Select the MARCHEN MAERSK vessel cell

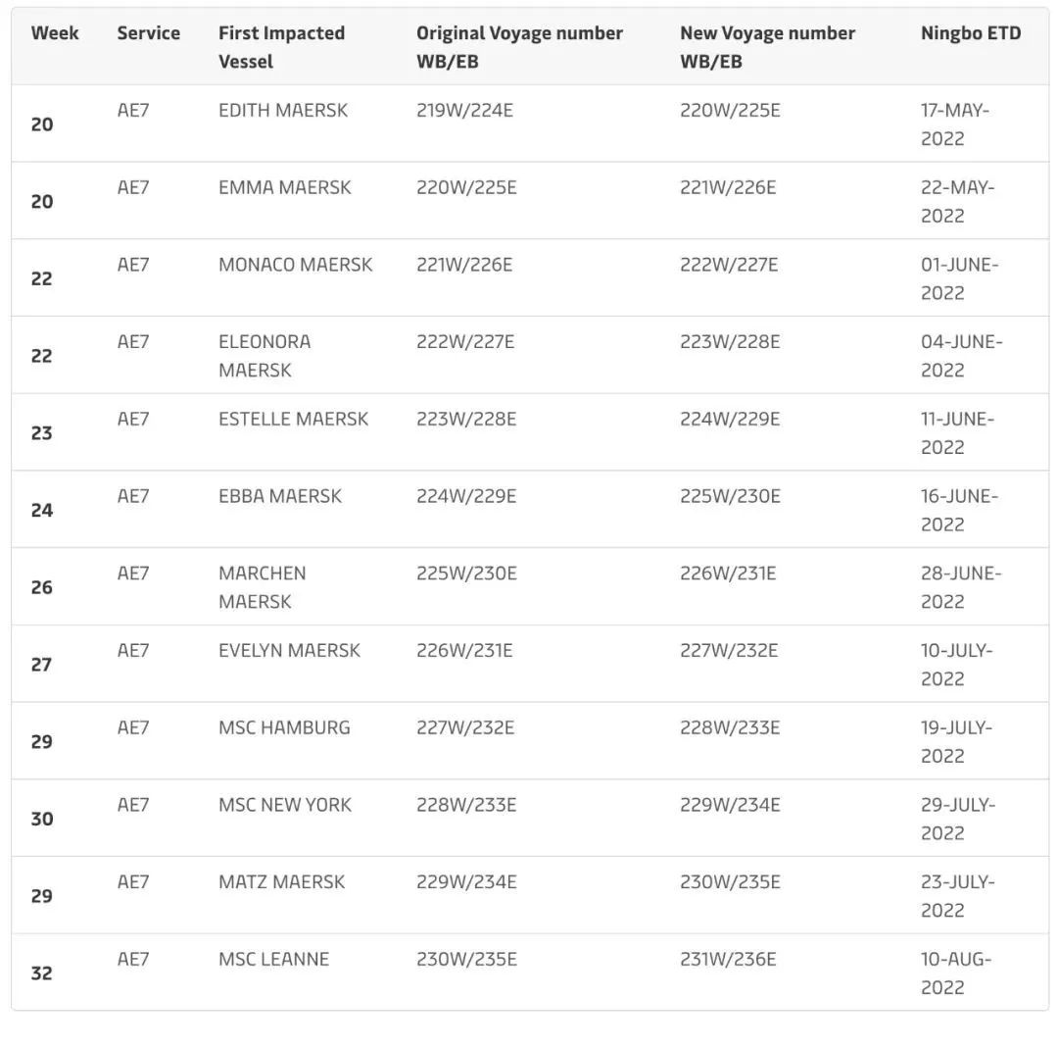(x=262, y=587)
